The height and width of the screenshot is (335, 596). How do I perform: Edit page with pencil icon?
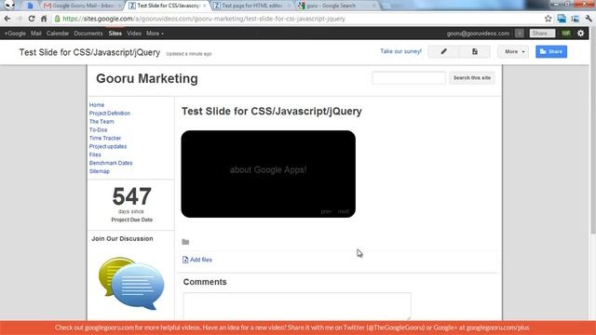click(443, 51)
